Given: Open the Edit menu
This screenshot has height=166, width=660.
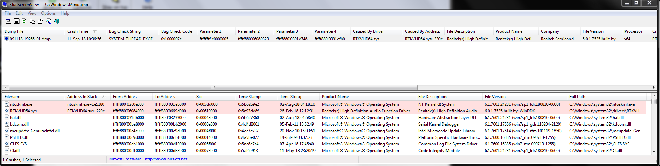Looking at the screenshot, I should pyautogui.click(x=19, y=13).
